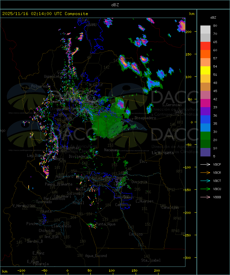This screenshot has width=230, height=275.
Task: Click the S.Geronimo map label
Action: click(x=172, y=105)
